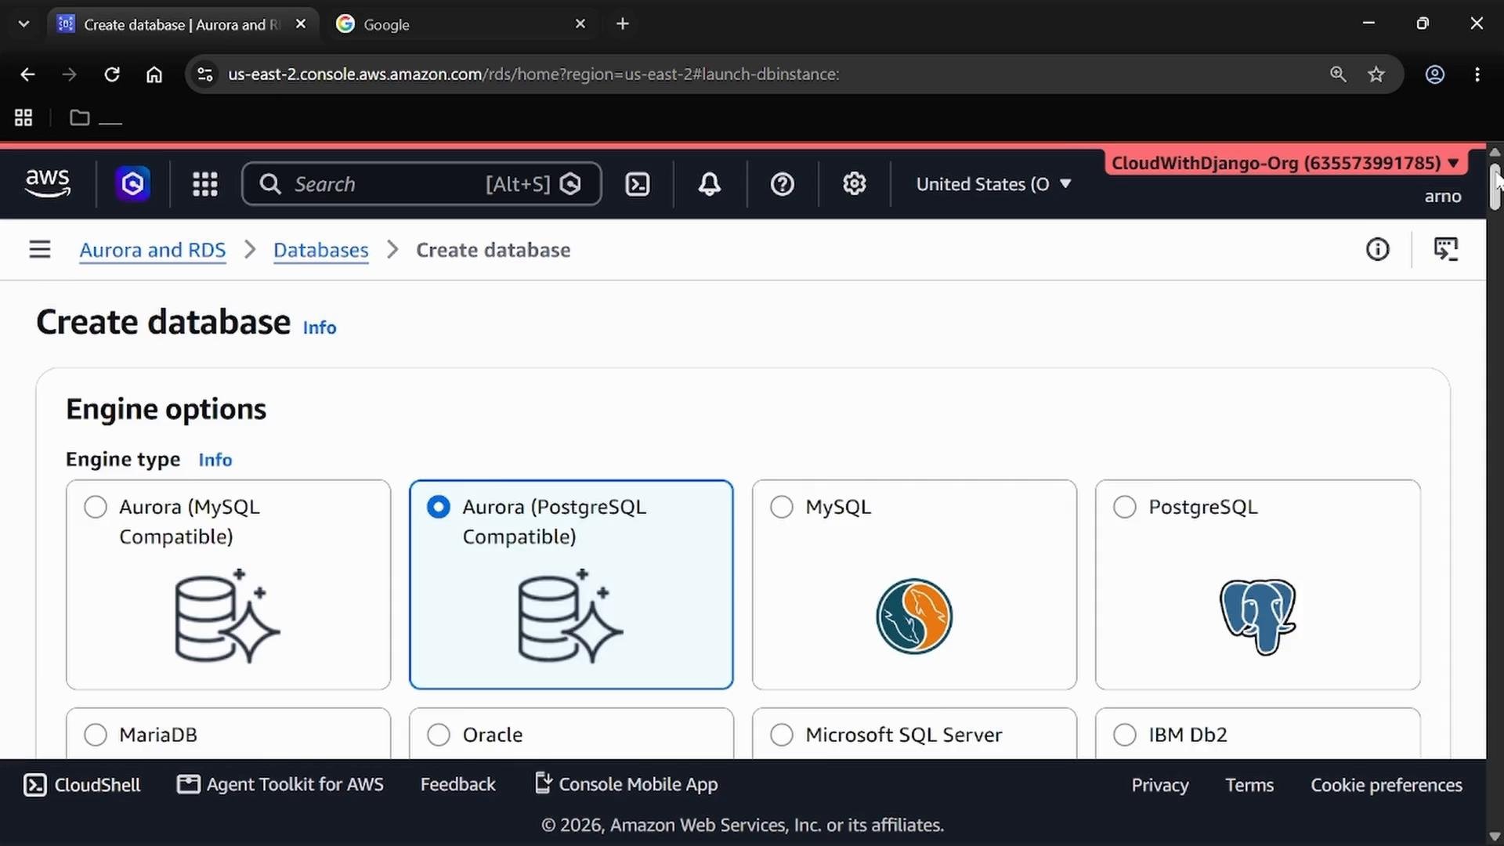This screenshot has height=846, width=1504.
Task: Click the AWS search field
Action: tap(421, 184)
